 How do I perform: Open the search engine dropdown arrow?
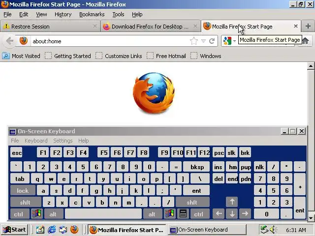pyautogui.click(x=234, y=41)
